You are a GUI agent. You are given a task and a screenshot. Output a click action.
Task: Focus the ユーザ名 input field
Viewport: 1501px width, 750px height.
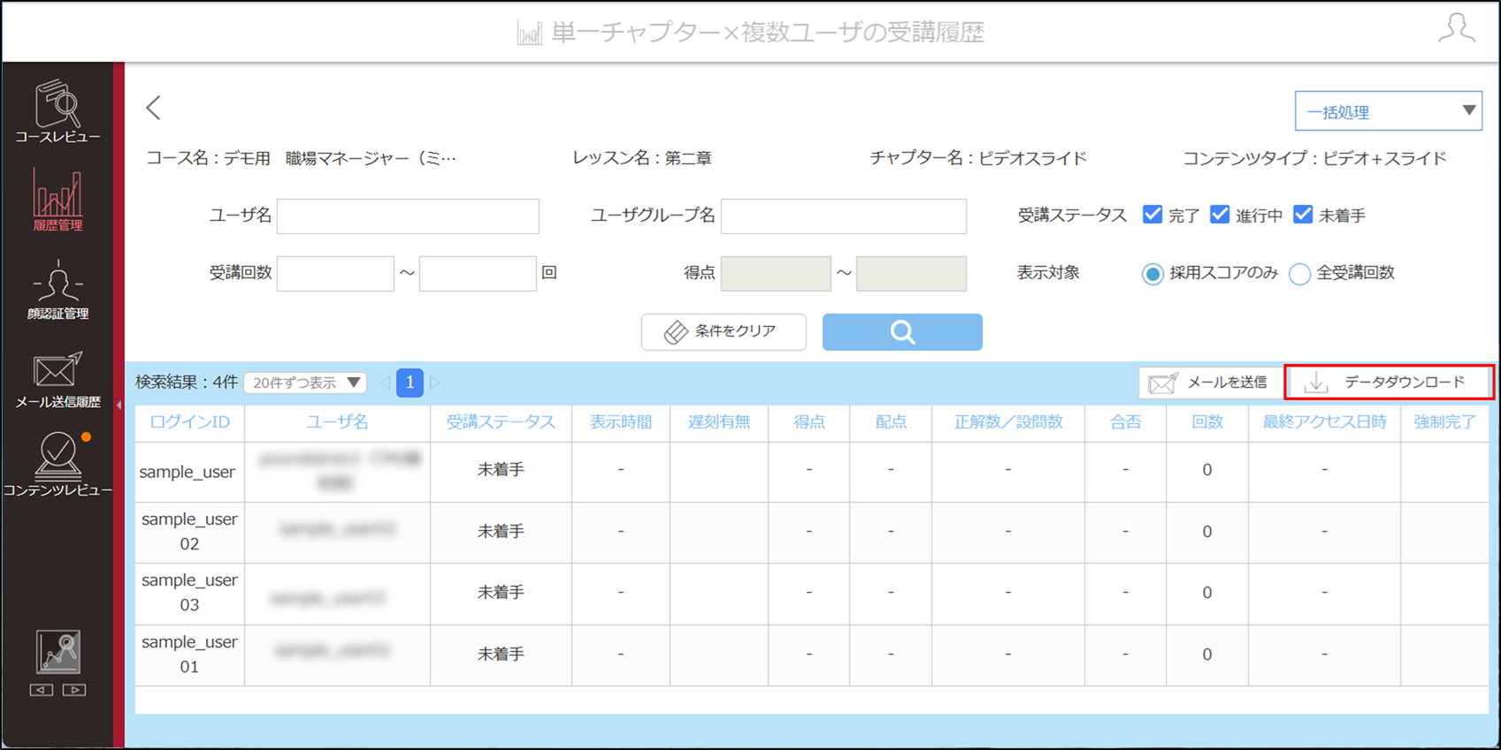[408, 216]
